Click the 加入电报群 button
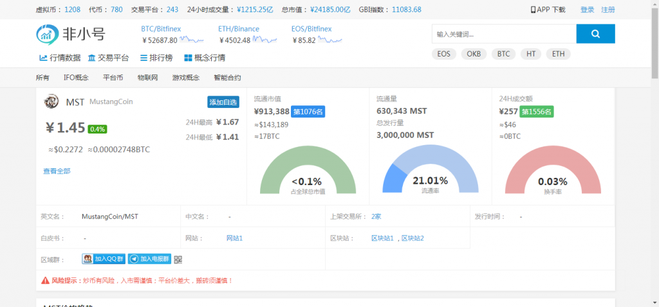The image size is (659, 307). click(149, 259)
